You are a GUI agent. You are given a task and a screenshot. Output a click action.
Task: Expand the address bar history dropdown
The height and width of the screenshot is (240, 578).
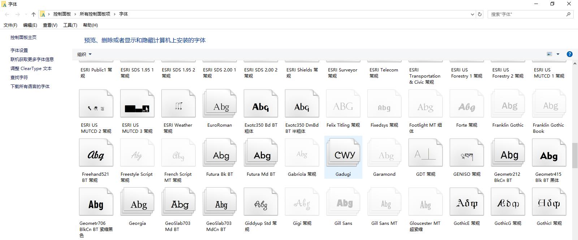473,14
